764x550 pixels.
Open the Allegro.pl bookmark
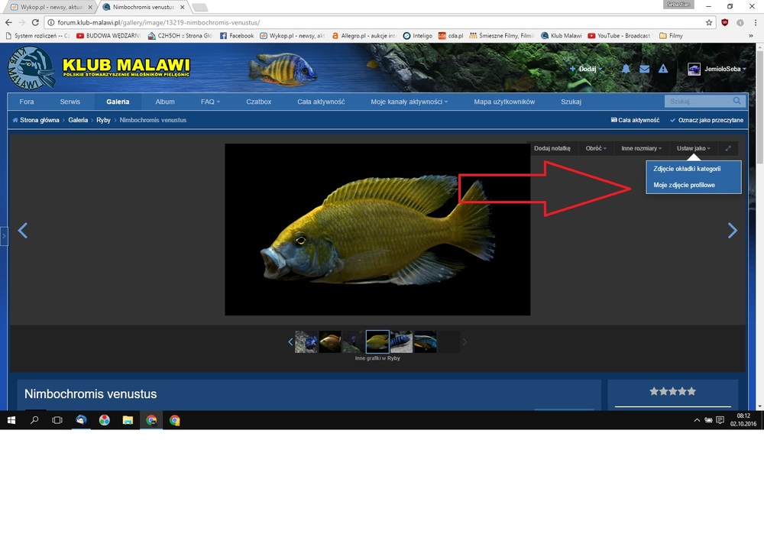364,36
